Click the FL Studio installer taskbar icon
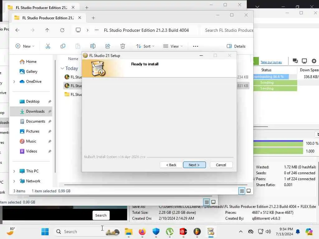 click(x=211, y=232)
